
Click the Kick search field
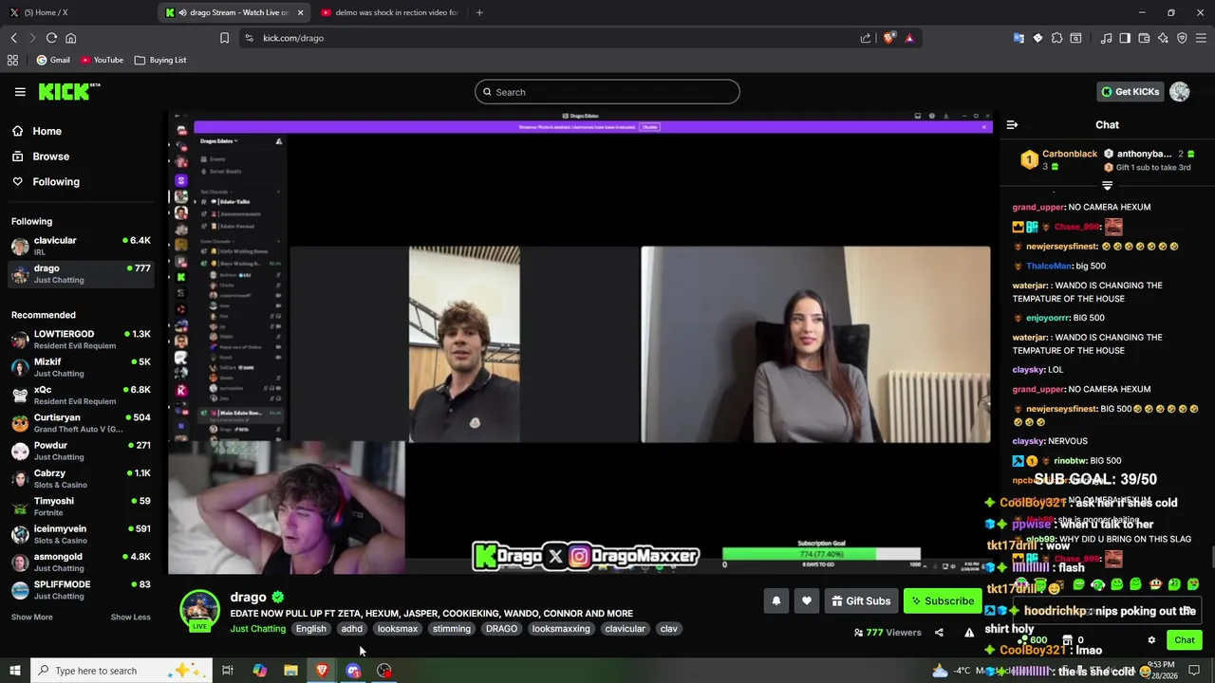coord(607,92)
